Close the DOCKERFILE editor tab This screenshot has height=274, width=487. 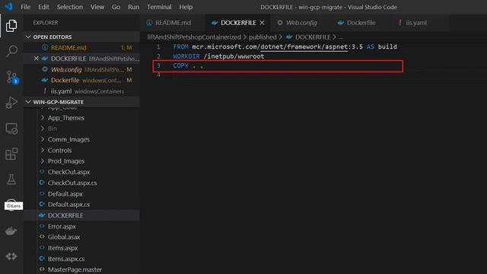262,23
